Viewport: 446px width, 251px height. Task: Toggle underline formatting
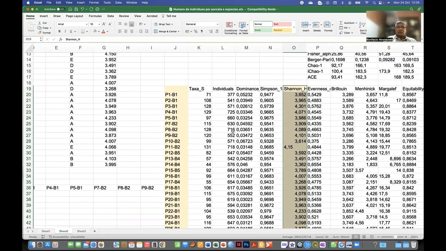[71, 31]
